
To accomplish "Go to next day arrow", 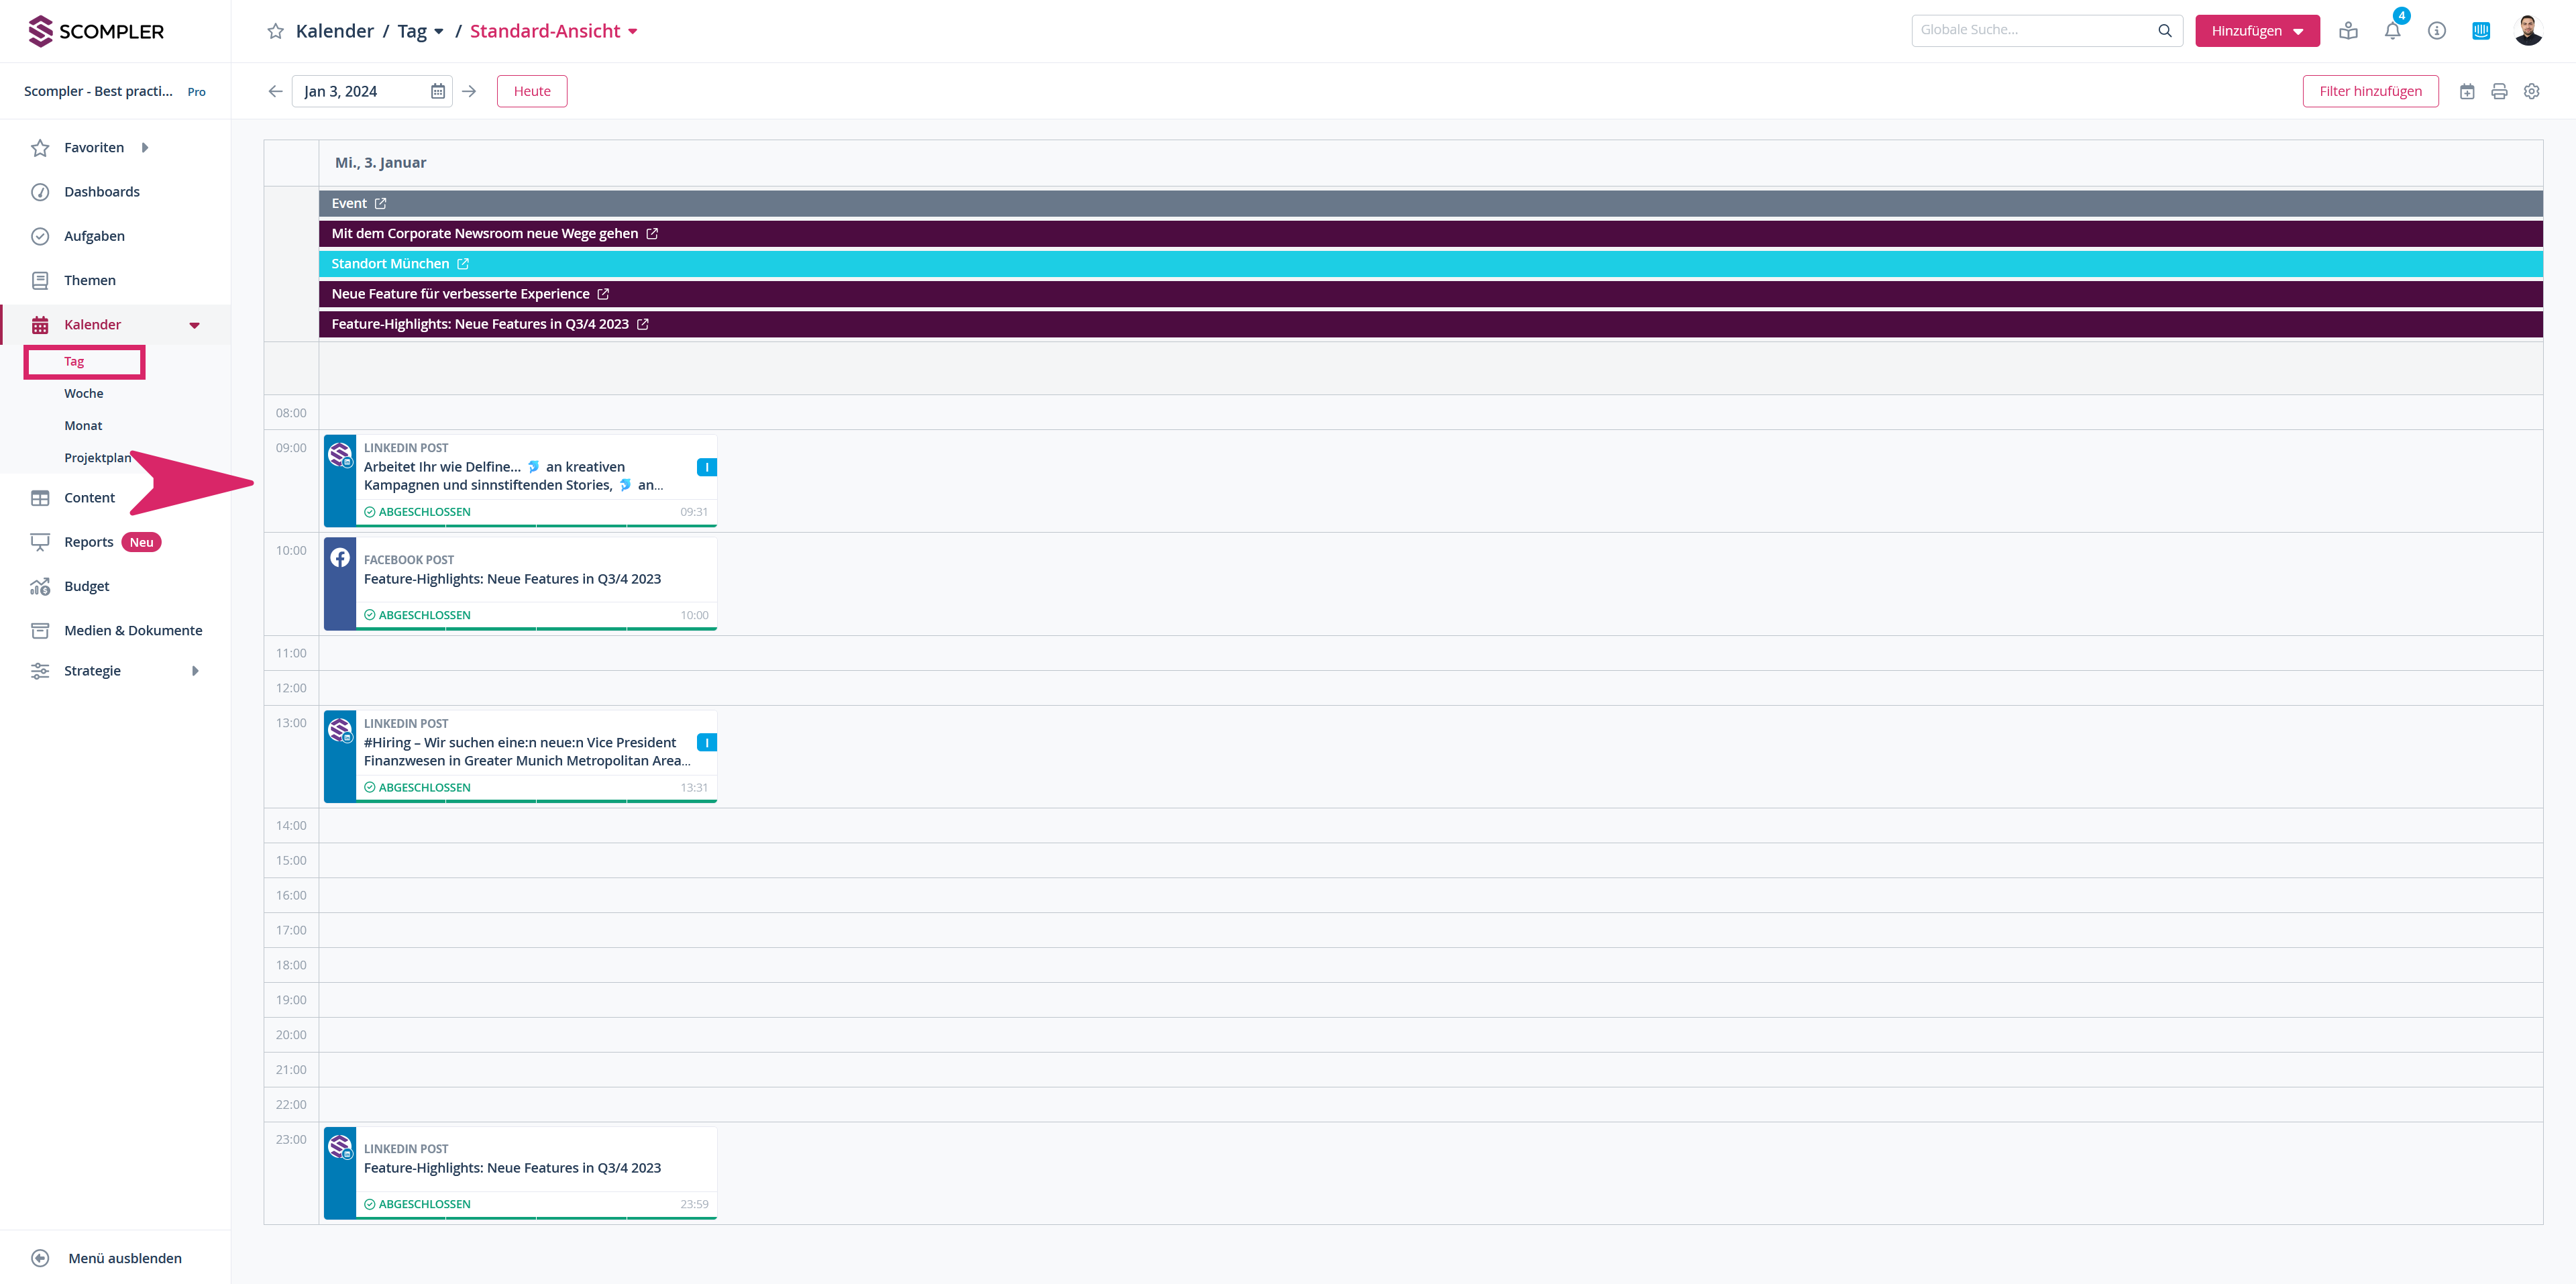I will pos(469,91).
